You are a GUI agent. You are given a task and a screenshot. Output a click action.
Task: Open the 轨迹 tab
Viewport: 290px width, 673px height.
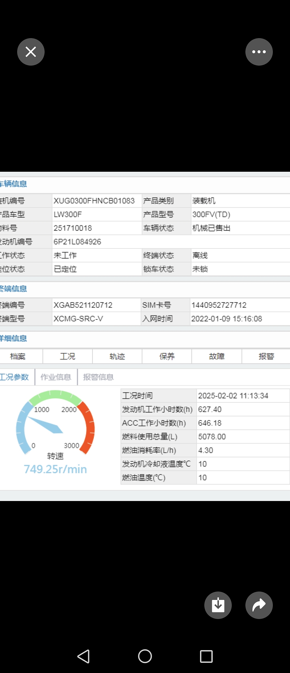[117, 356]
